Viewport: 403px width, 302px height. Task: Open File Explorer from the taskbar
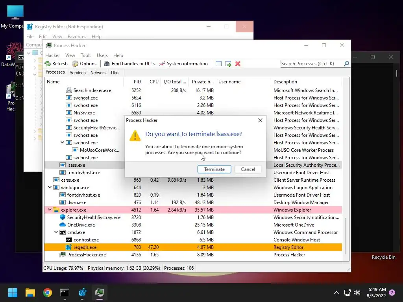[30, 293]
